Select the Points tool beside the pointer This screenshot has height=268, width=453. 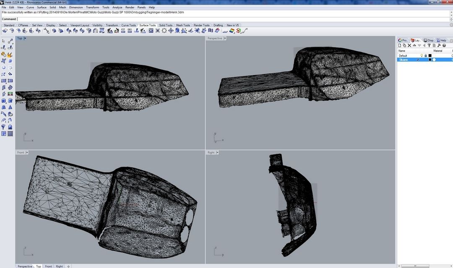coord(10,41)
